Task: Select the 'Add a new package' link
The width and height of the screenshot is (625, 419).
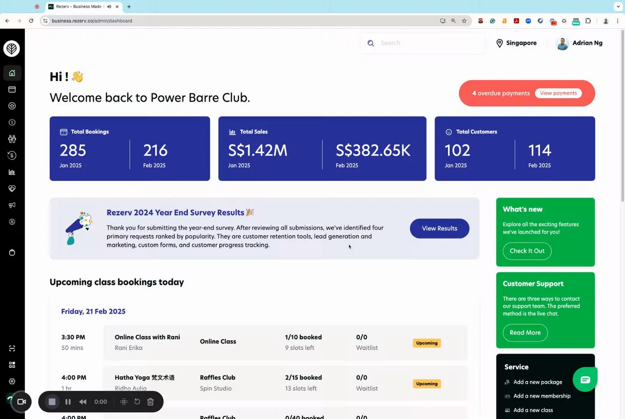Action: point(538,382)
